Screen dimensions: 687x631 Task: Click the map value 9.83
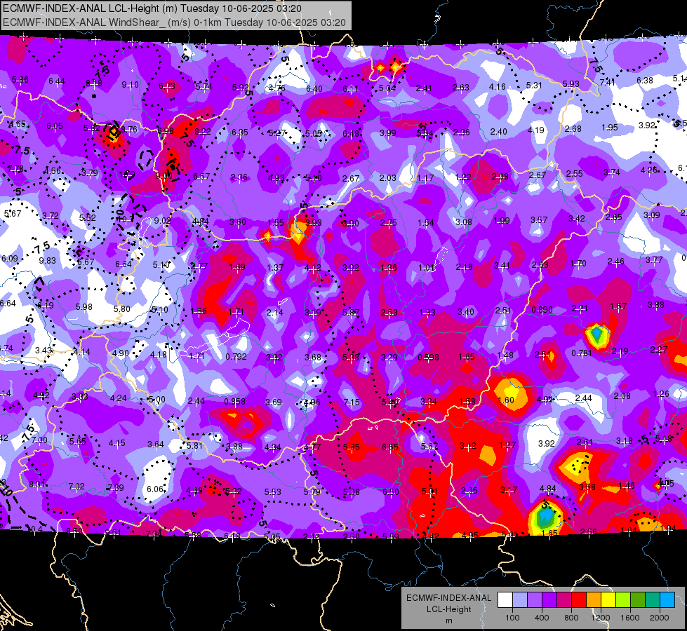click(47, 261)
